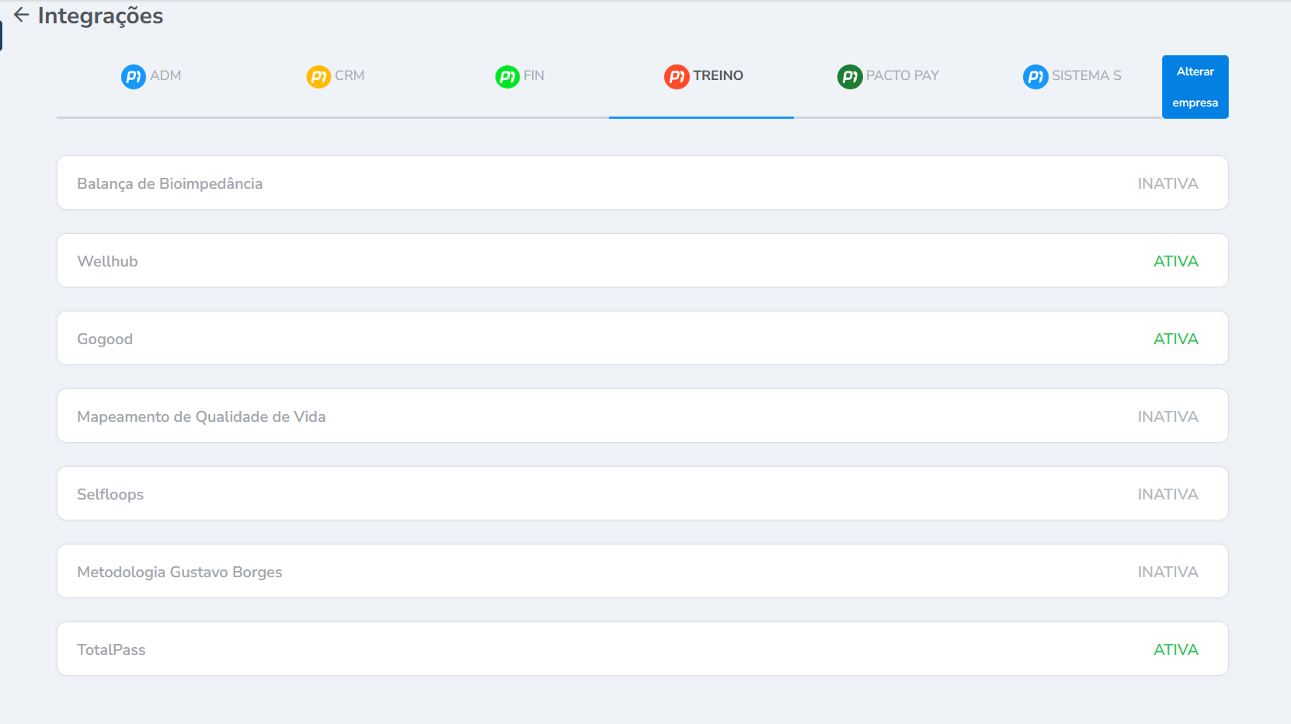Open Metodologia Gustavo Borges integration
The image size is (1291, 724).
coord(179,572)
